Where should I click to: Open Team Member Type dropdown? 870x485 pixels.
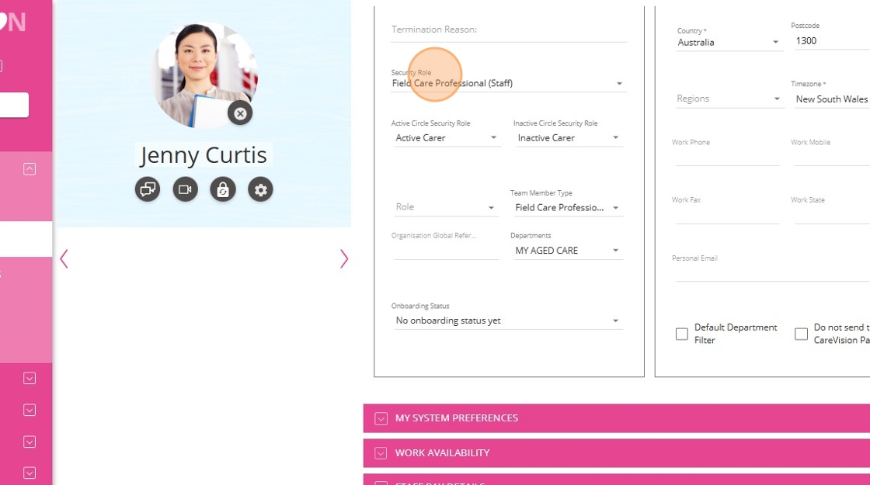click(x=567, y=207)
